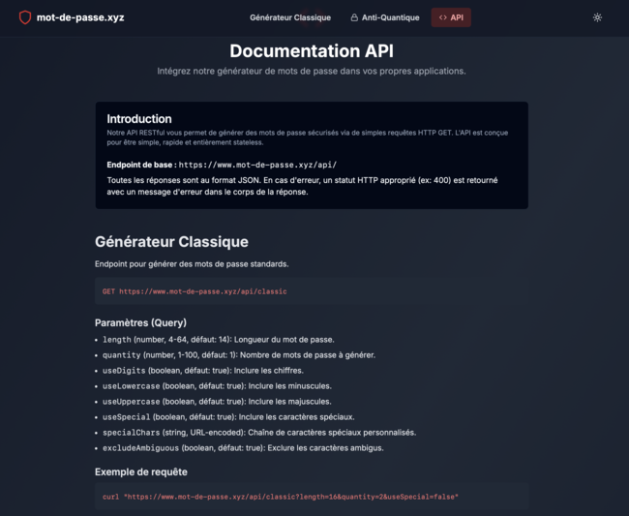Click the lock icon beside Anti-Quantique
This screenshot has height=516, width=629.
[x=354, y=17]
